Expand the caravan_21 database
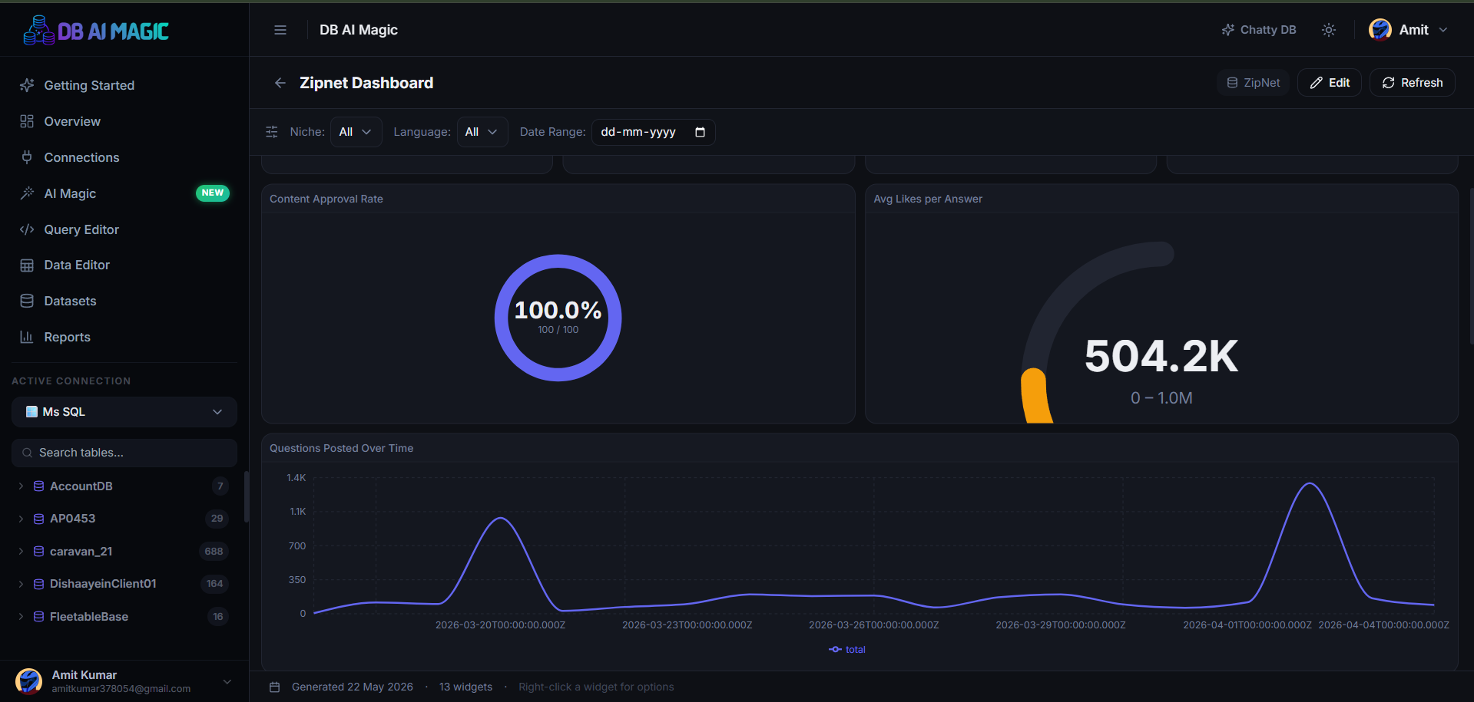Screen dimensions: 1474x702 point(21,552)
